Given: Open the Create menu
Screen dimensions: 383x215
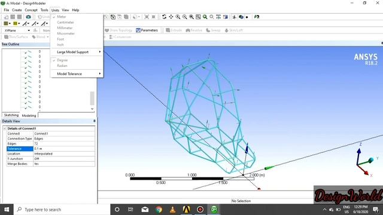Looking at the screenshot, I should pyautogui.click(x=17, y=10).
